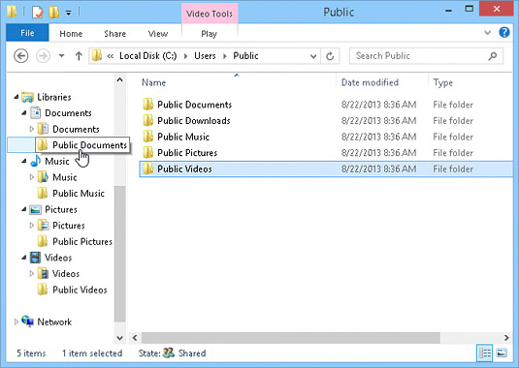This screenshot has height=368, width=519.
Task: Select the Music library note icon
Action: (36, 161)
